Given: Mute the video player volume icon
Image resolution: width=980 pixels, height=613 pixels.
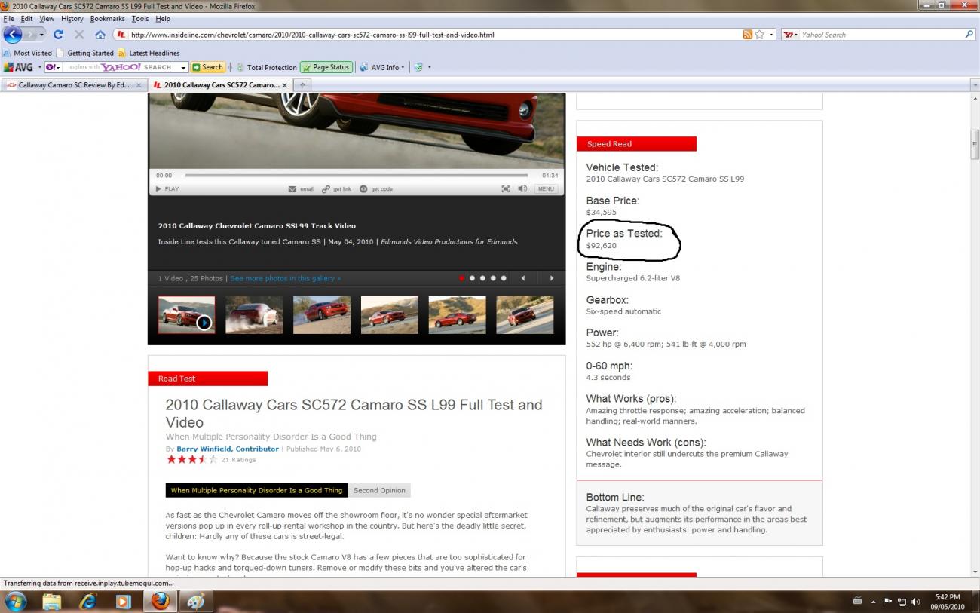Looking at the screenshot, I should pos(522,189).
